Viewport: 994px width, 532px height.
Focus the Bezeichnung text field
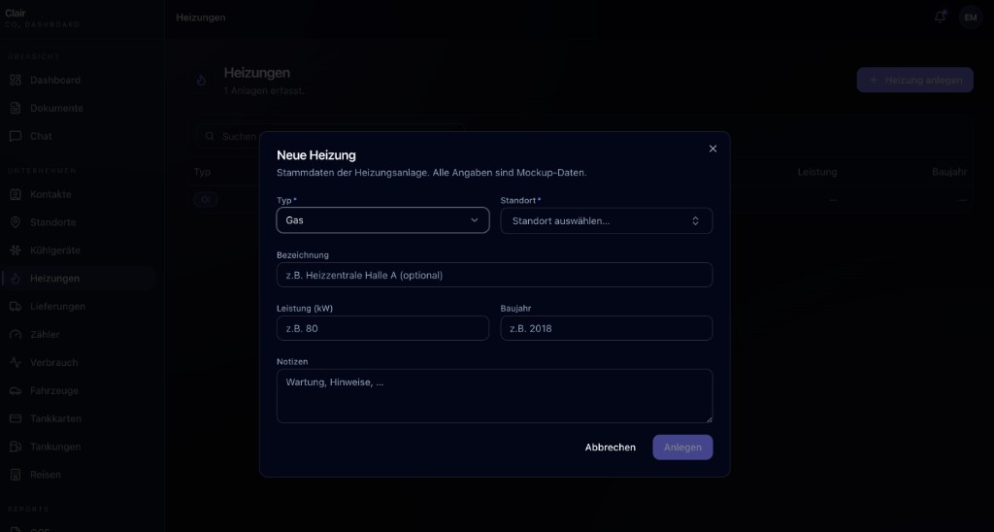494,275
